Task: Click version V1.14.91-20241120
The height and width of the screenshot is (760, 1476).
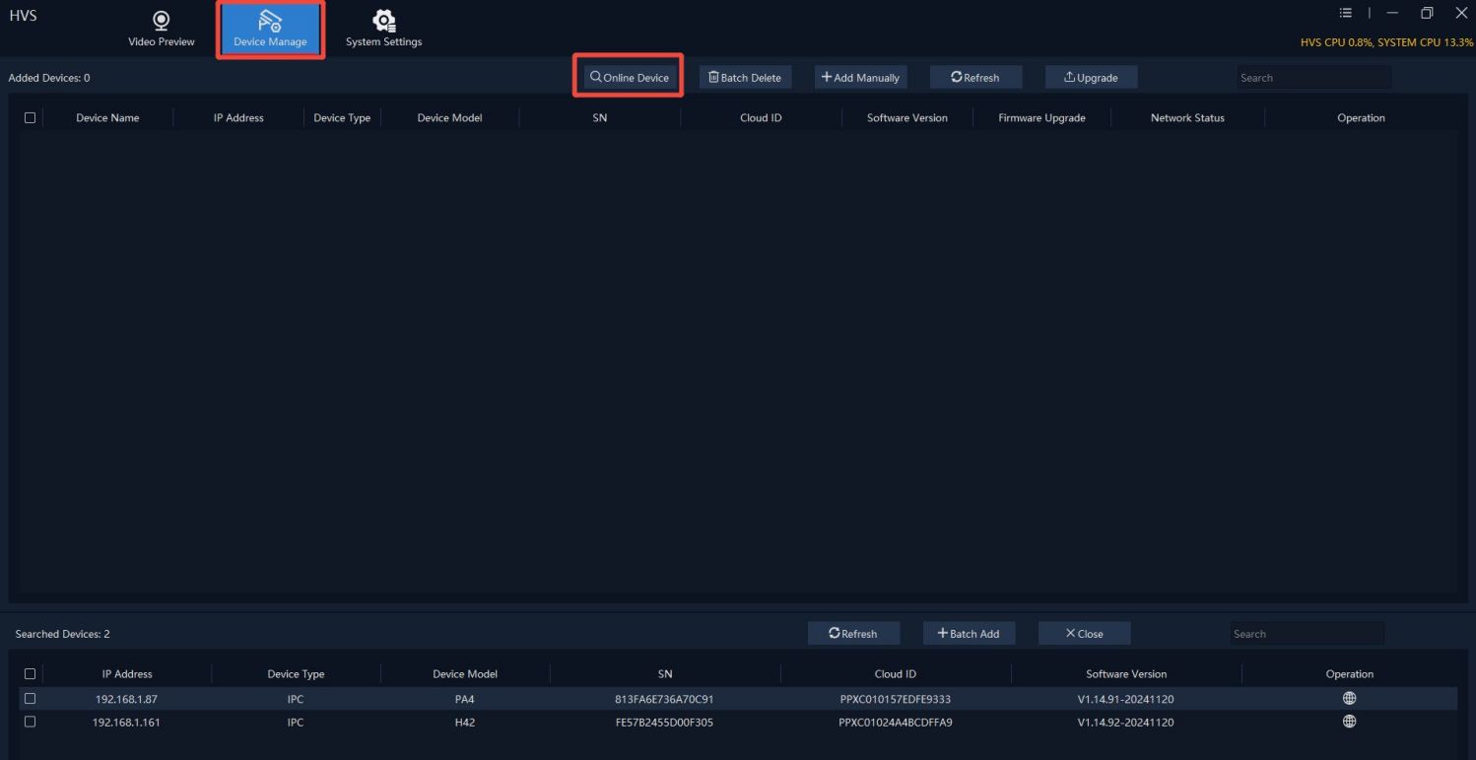Action: click(x=1125, y=699)
